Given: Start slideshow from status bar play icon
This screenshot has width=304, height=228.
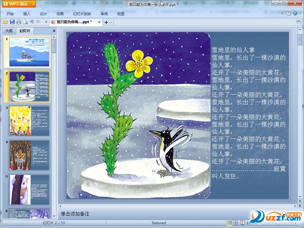Looking at the screenshot, I should [242, 223].
